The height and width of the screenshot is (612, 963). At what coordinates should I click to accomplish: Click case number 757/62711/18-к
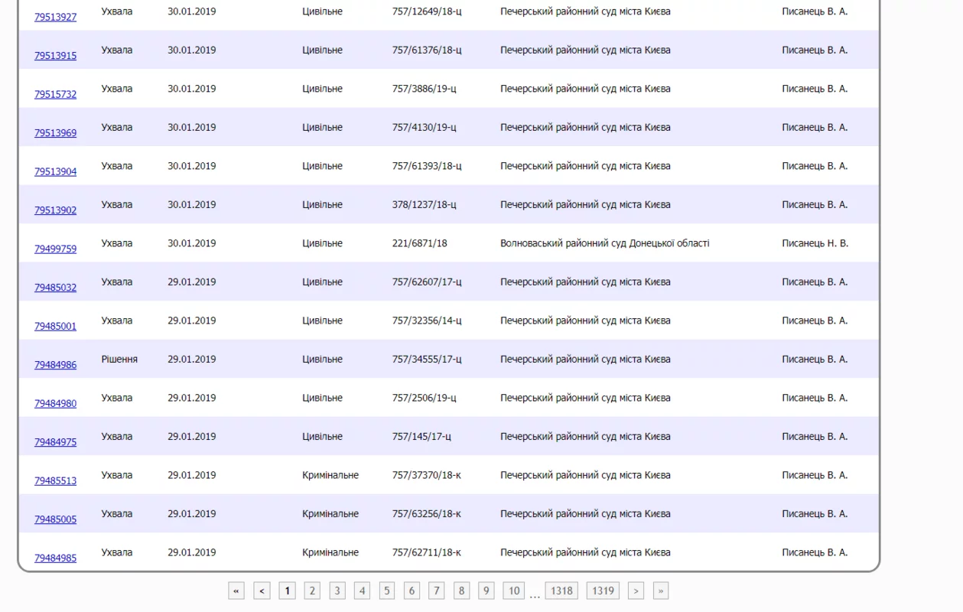pyautogui.click(x=427, y=552)
